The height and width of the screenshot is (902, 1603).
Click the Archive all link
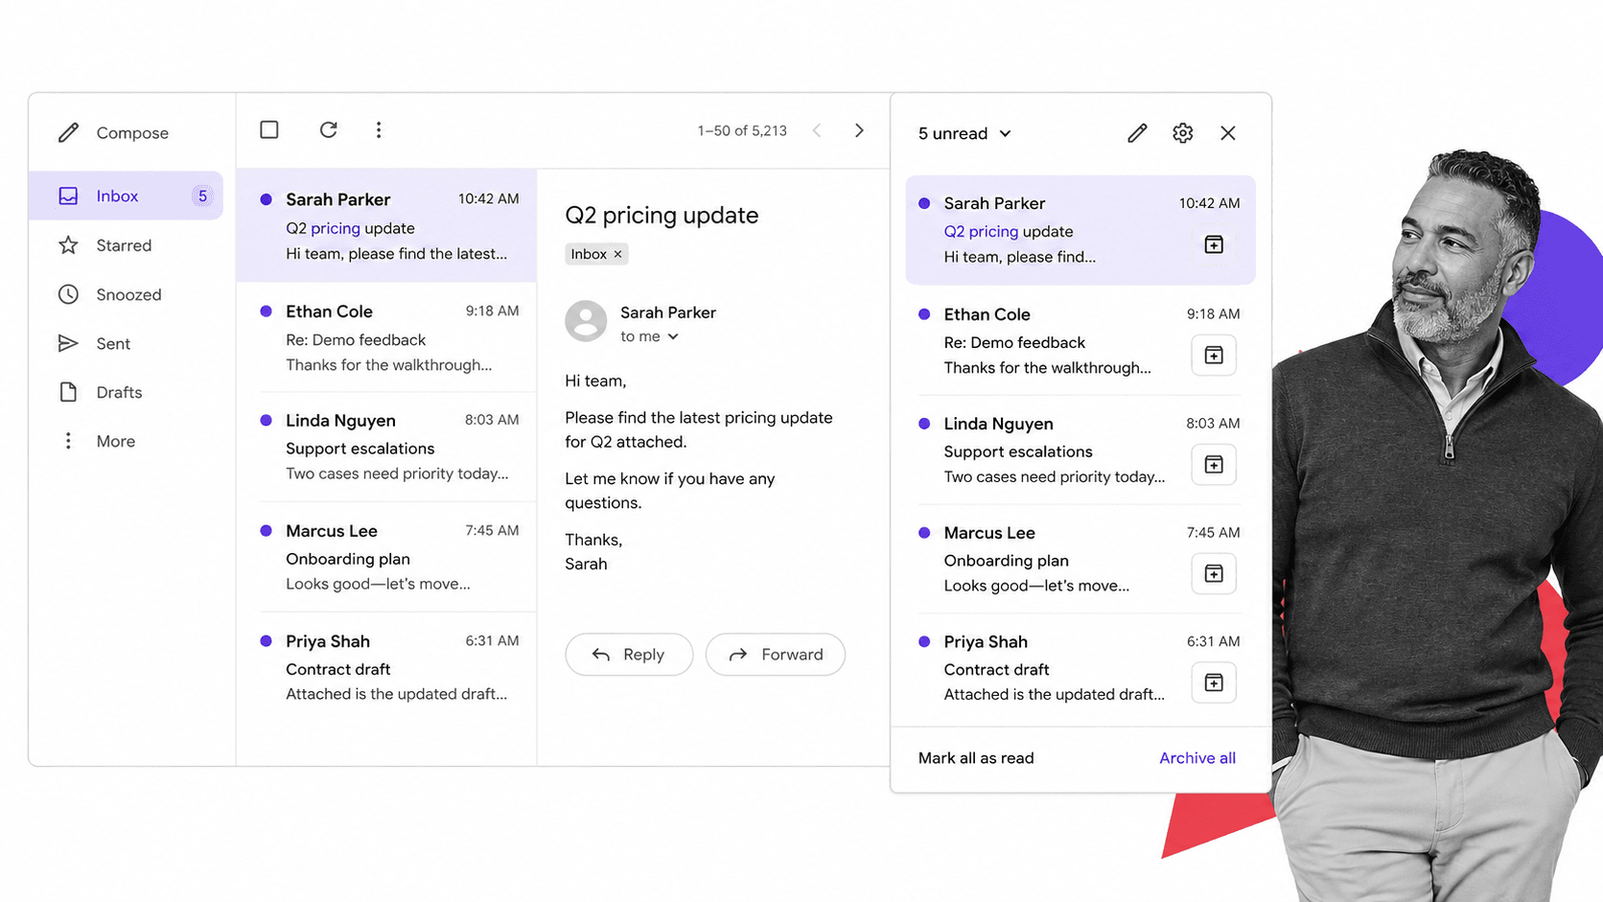tap(1197, 758)
